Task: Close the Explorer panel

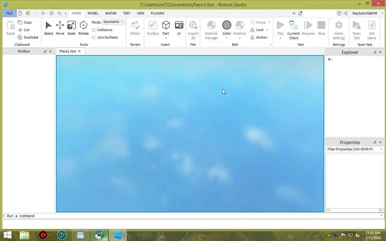Action: point(380,52)
